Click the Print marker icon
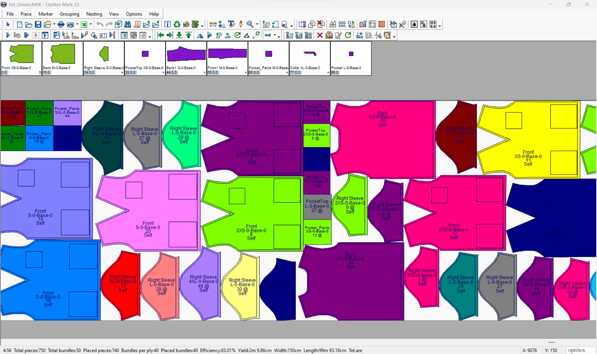Viewport: 597px width, 354px height. tap(61, 25)
